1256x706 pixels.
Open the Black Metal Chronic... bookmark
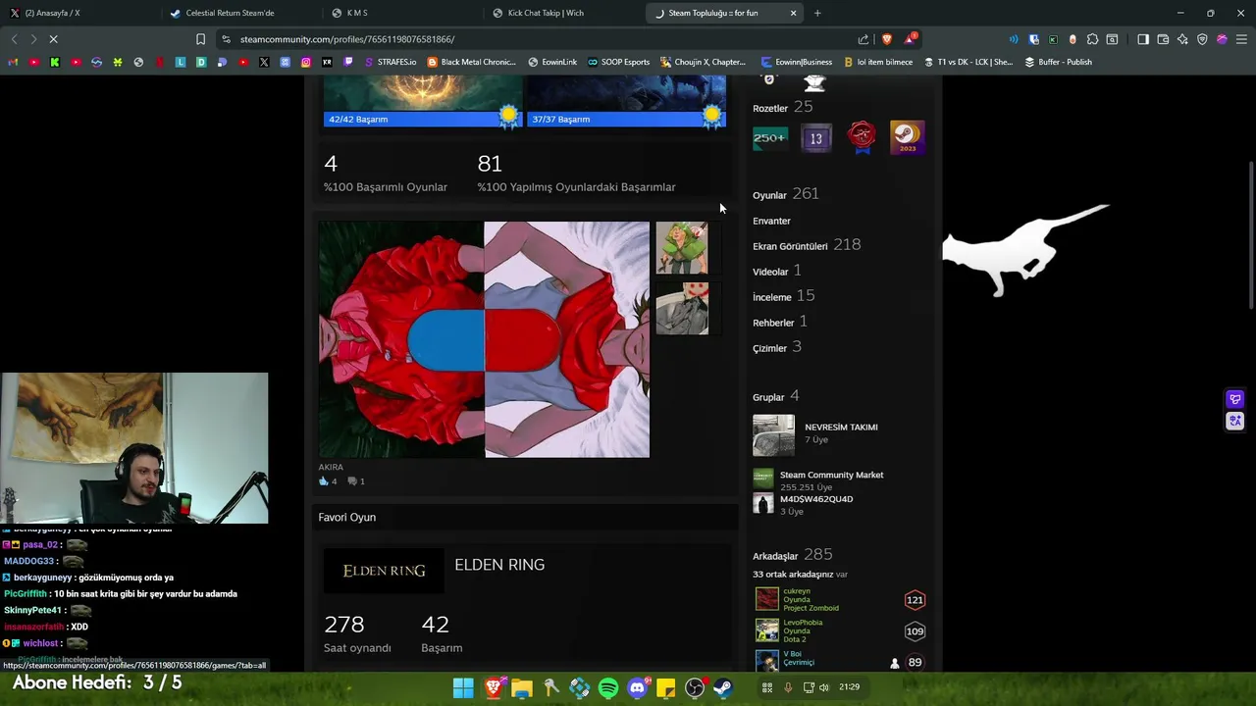click(471, 62)
